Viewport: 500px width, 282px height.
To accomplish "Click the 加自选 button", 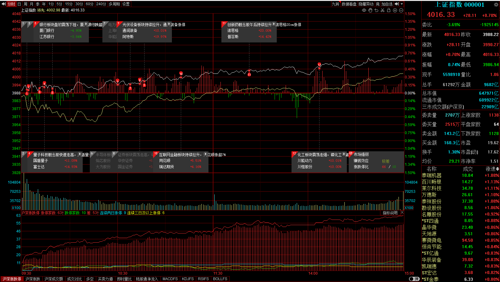I will (387, 4).
